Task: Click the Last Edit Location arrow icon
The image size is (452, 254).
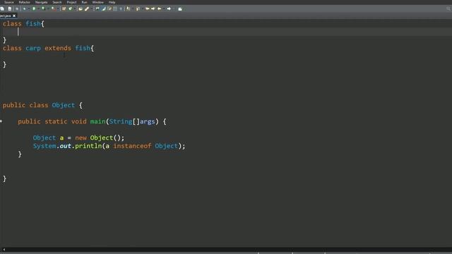Action: tap(147, 8)
